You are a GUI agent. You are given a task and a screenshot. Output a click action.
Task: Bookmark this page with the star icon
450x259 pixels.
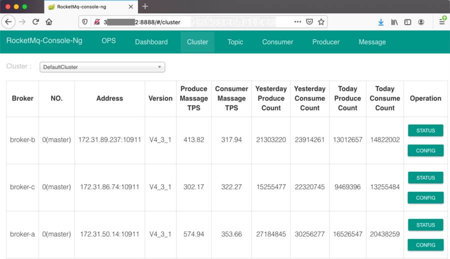pos(321,22)
